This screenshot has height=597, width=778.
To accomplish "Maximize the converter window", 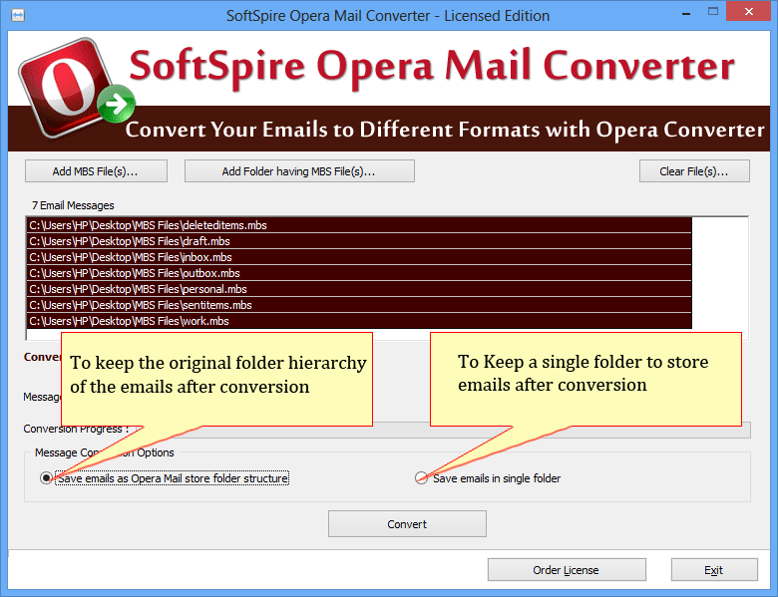I will pyautogui.click(x=713, y=12).
